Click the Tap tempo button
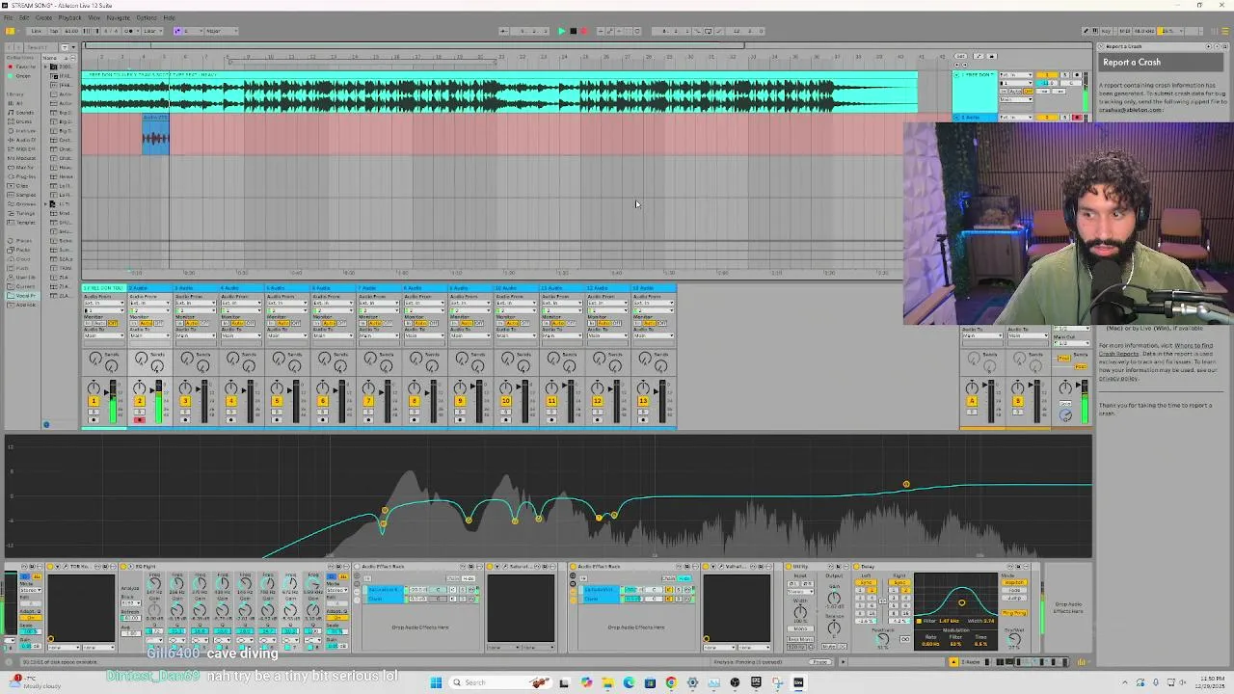Image resolution: width=1234 pixels, height=694 pixels. pos(52,31)
